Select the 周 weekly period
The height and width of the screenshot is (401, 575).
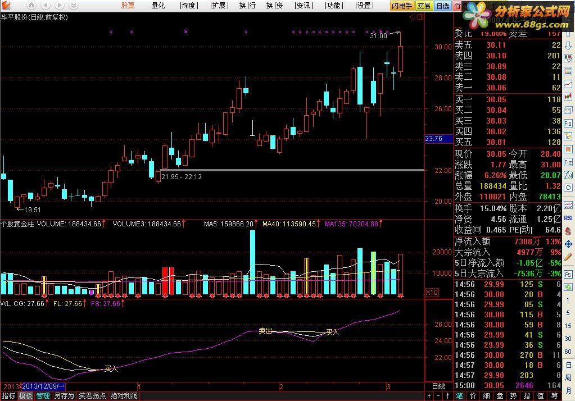point(568,377)
